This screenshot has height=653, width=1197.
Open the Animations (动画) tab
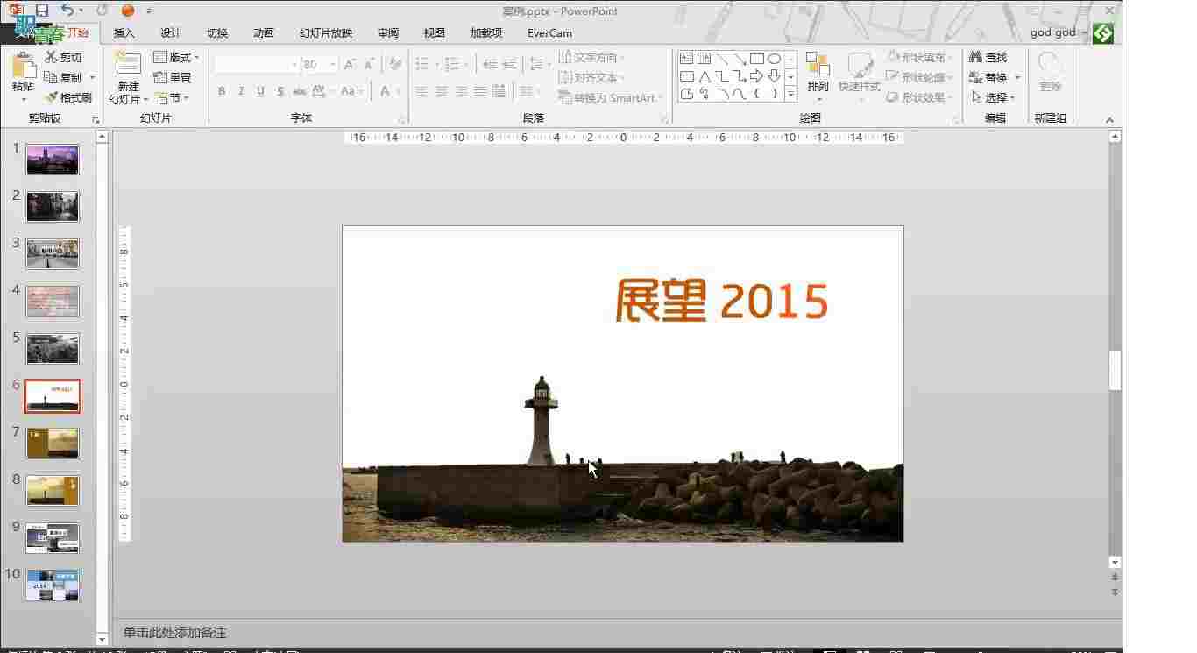[x=263, y=32]
